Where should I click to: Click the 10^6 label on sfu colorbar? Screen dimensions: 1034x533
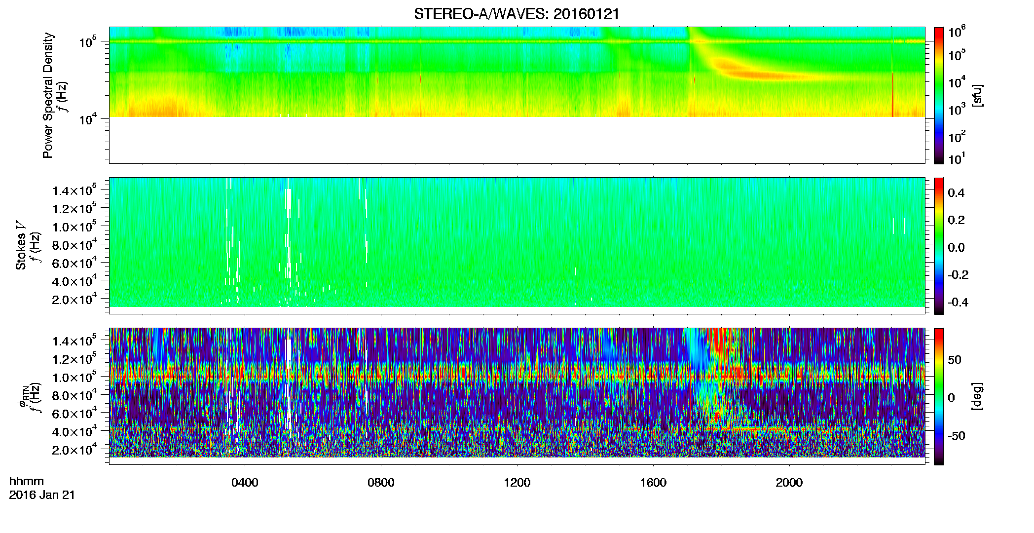pyautogui.click(x=957, y=32)
